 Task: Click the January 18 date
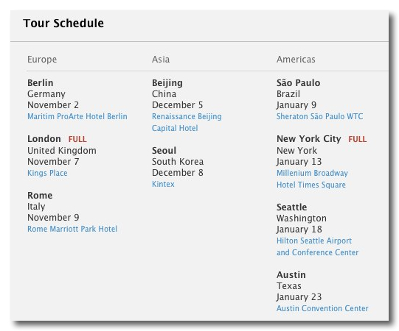pos(299,229)
